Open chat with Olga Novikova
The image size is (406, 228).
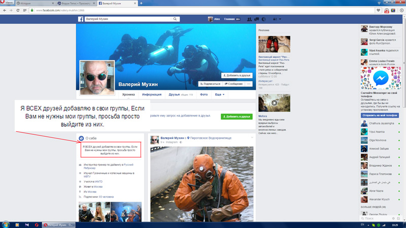[x=381, y=140]
